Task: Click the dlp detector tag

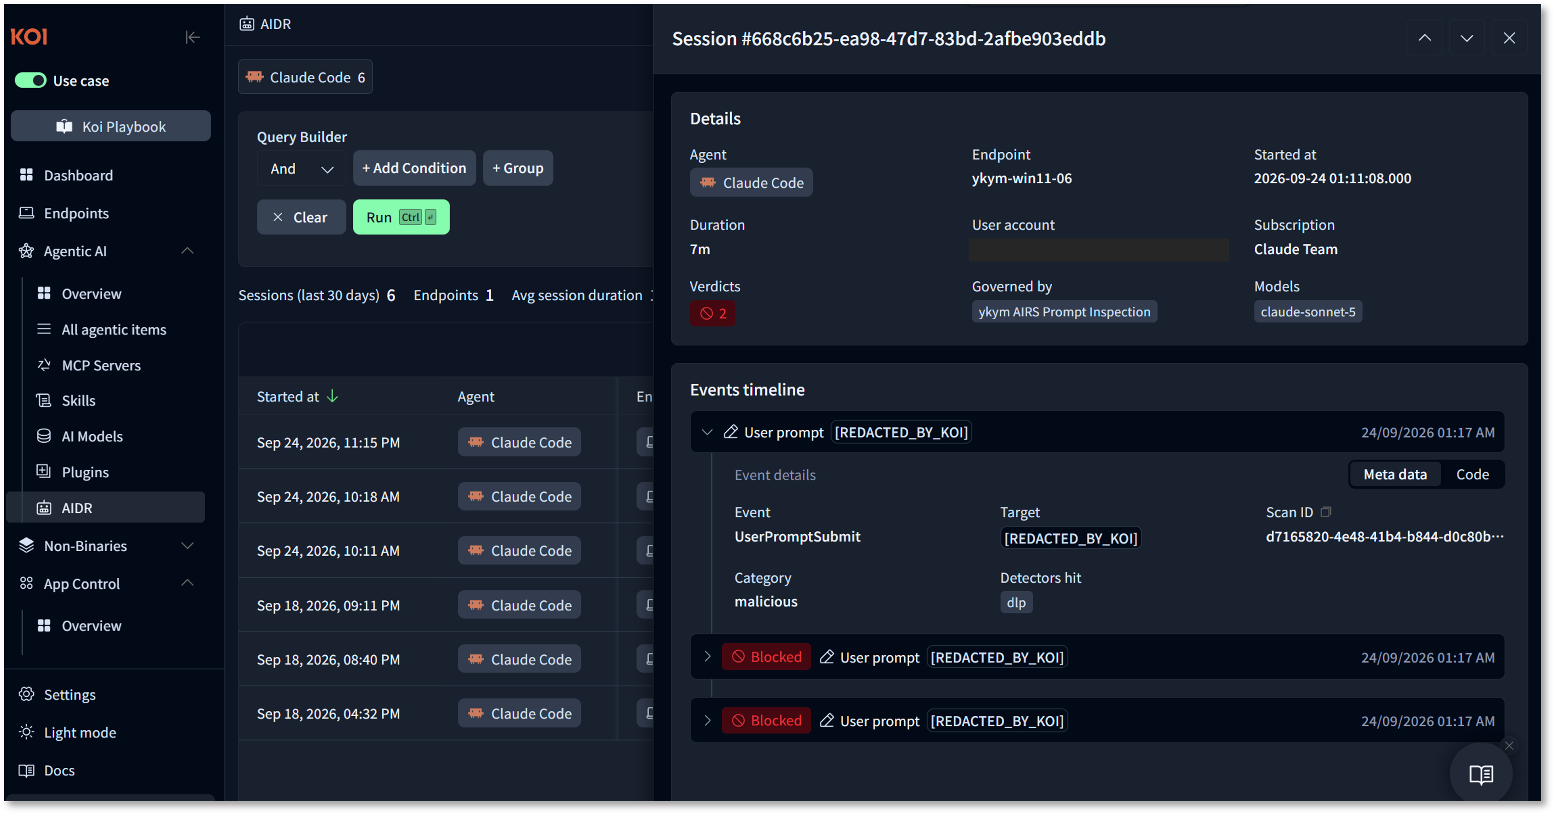Action: [x=1016, y=602]
